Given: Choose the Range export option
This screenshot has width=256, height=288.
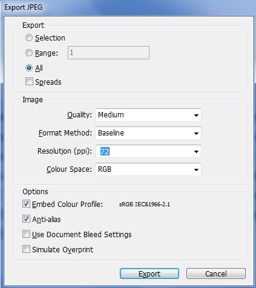Looking at the screenshot, I should (29, 53).
